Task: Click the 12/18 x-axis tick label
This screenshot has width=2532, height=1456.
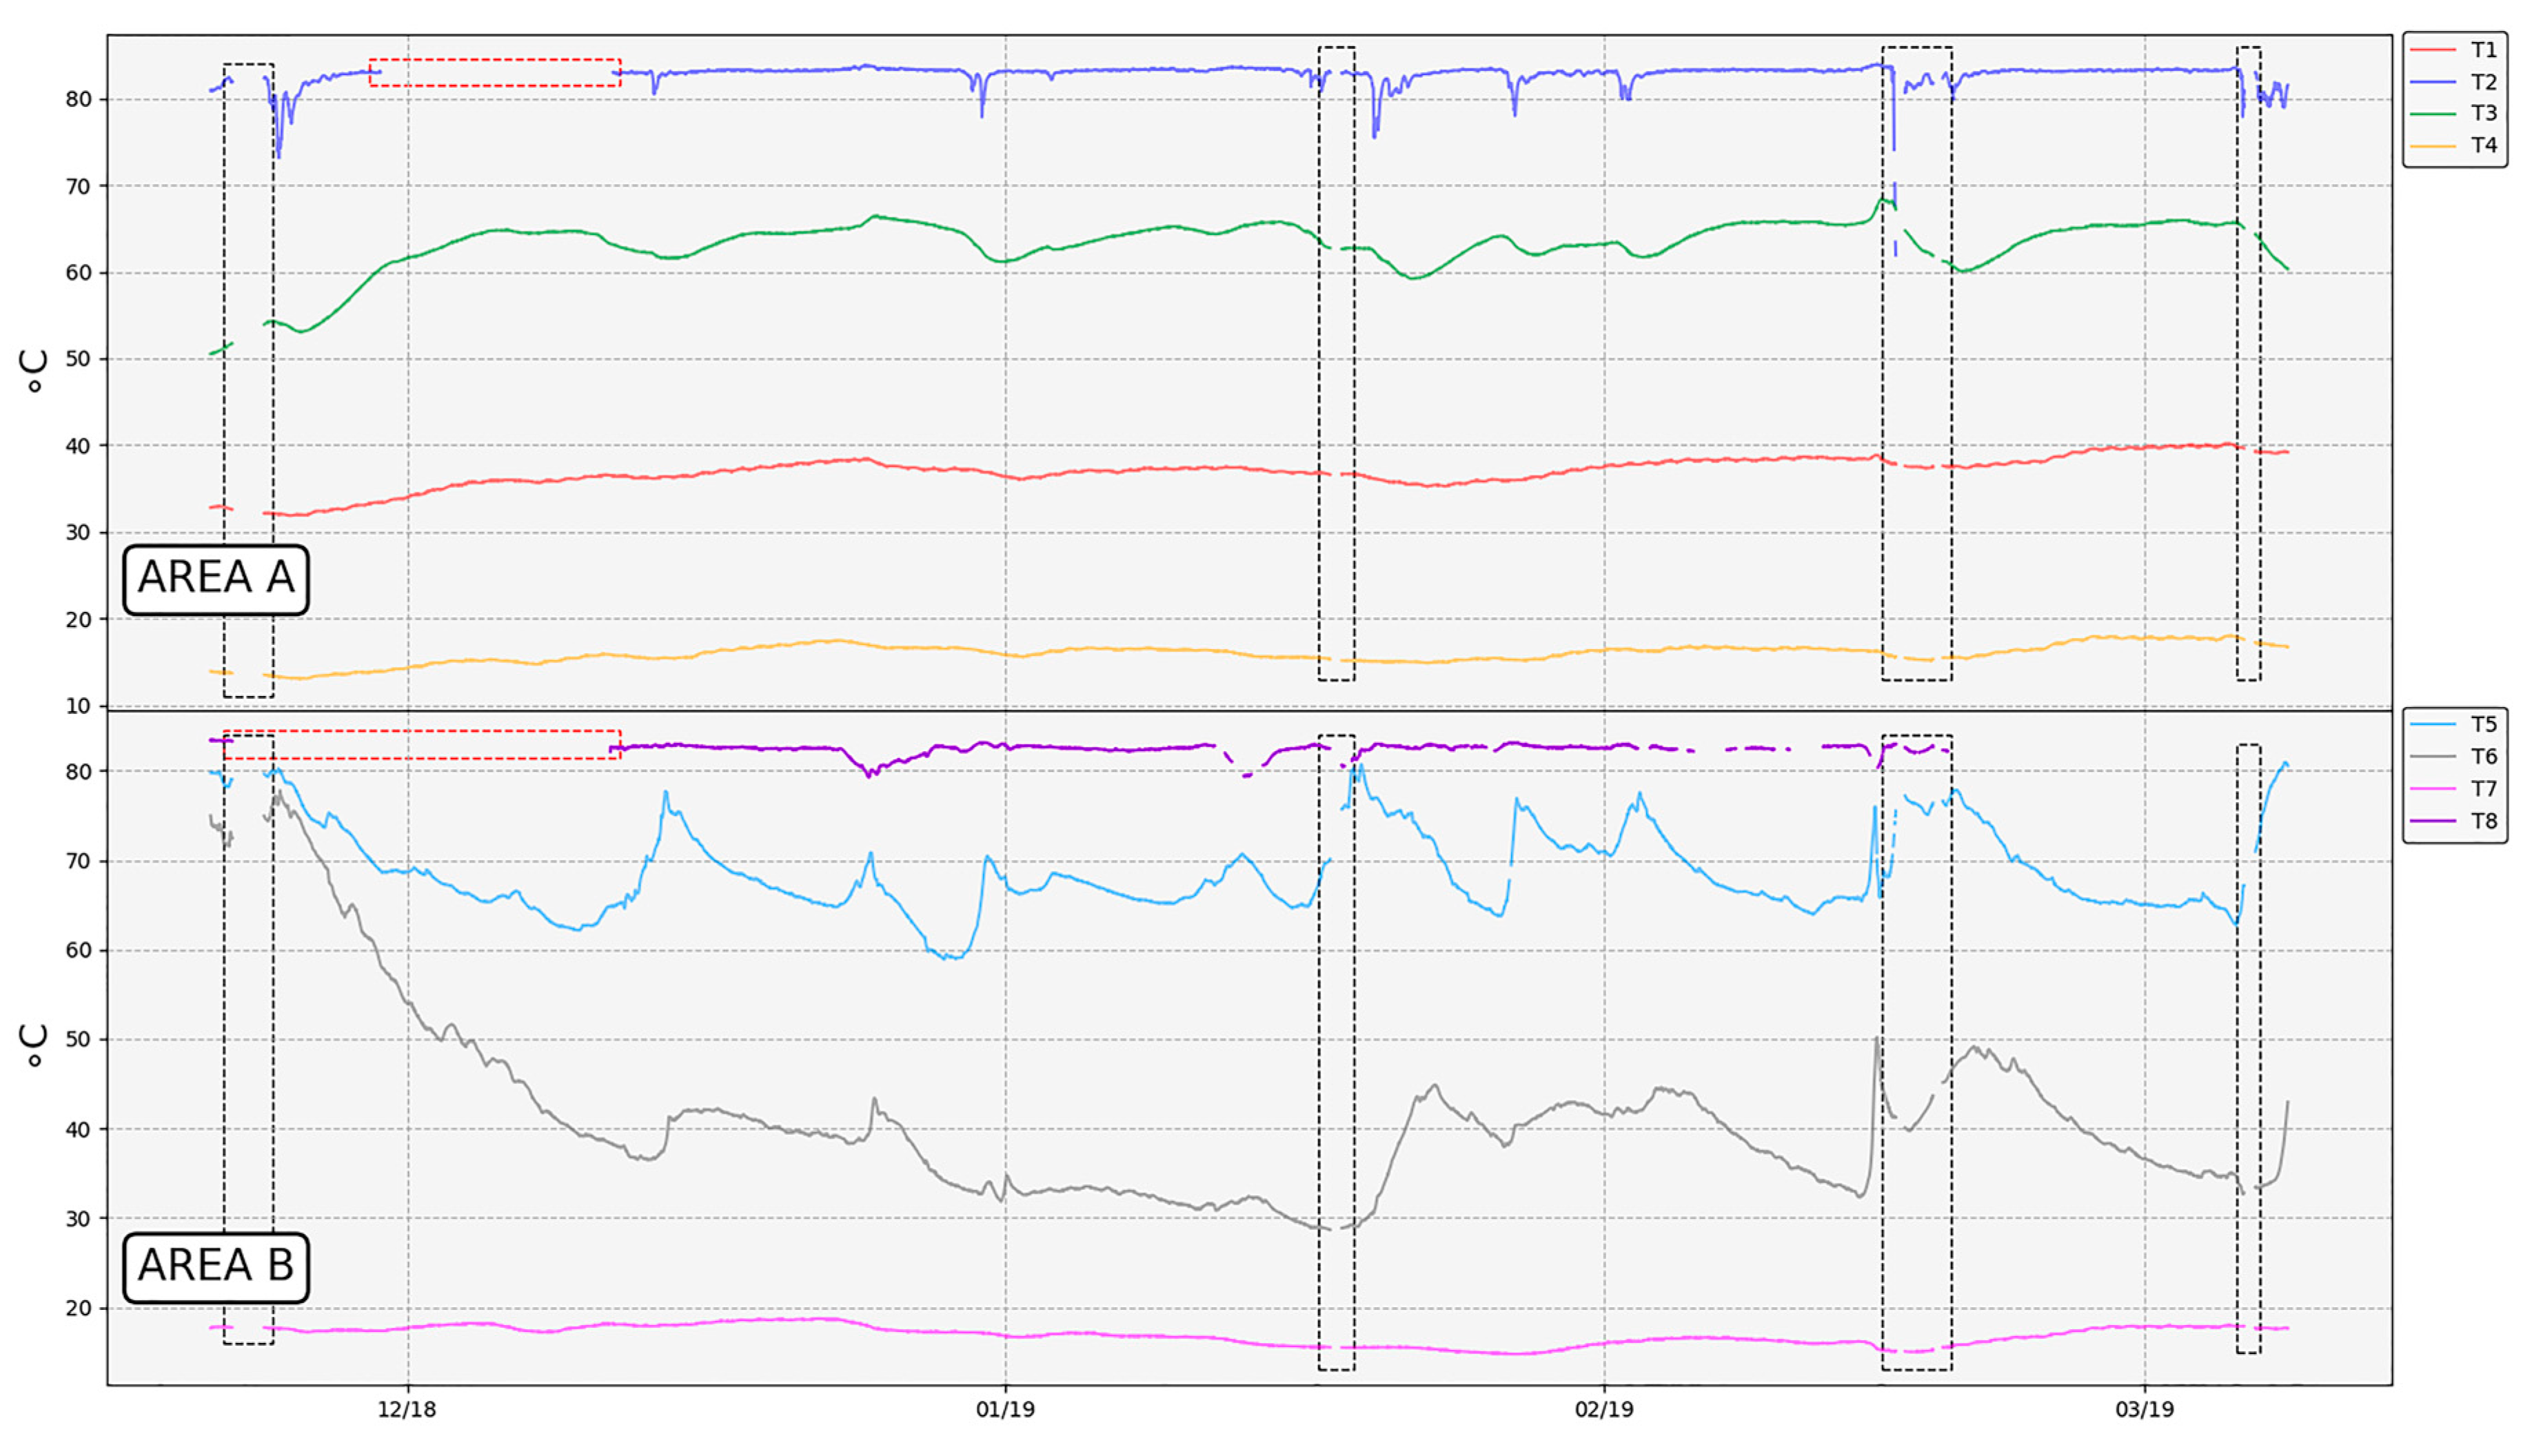Action: pos(407,1410)
